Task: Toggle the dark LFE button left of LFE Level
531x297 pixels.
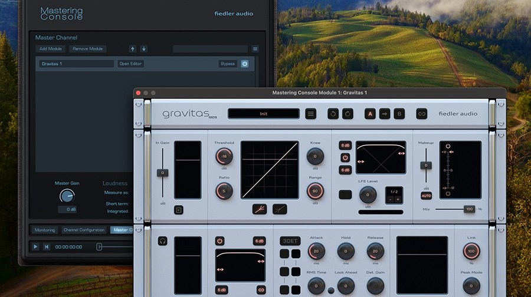Action: tap(345, 194)
